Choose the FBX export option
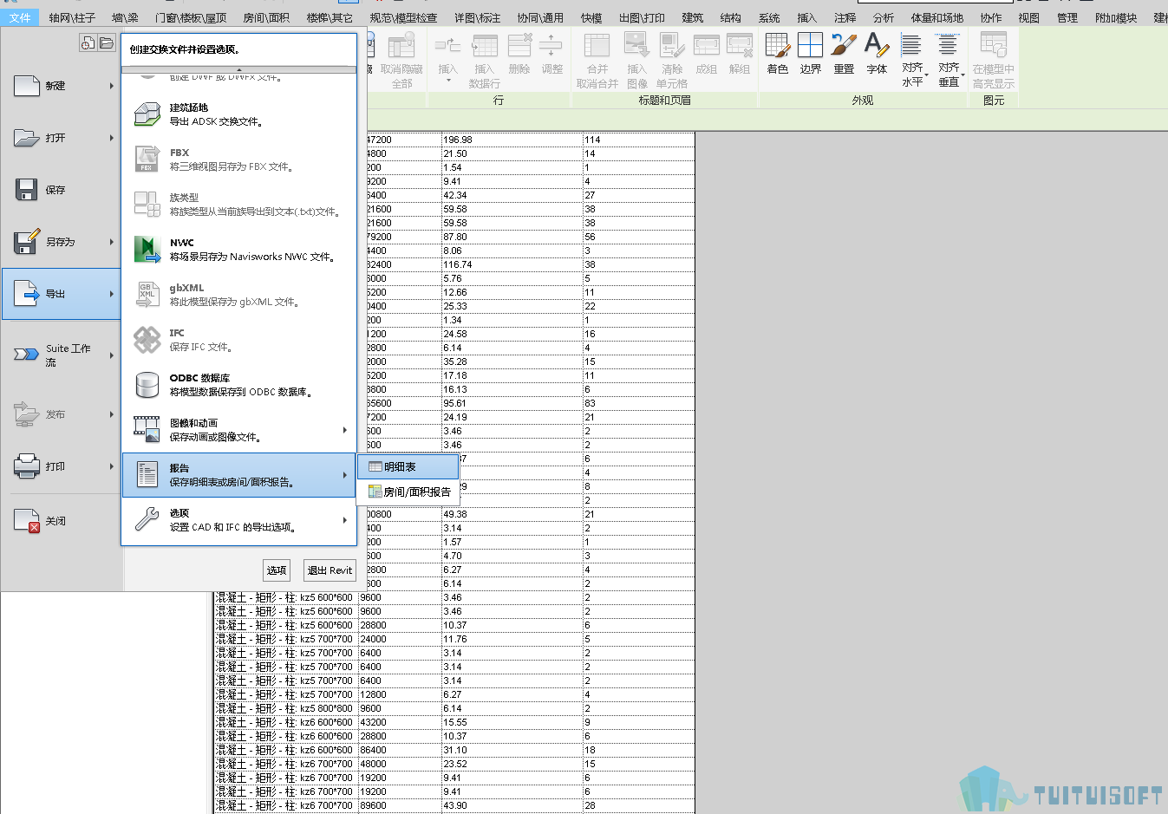Viewport: 1168px width, 814px height. (x=238, y=160)
